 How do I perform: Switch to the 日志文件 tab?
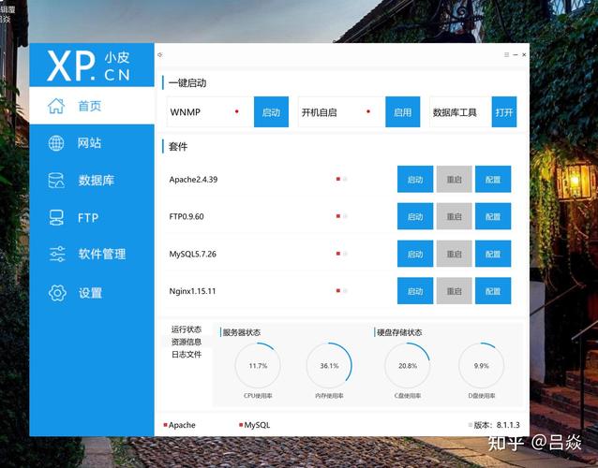187,354
